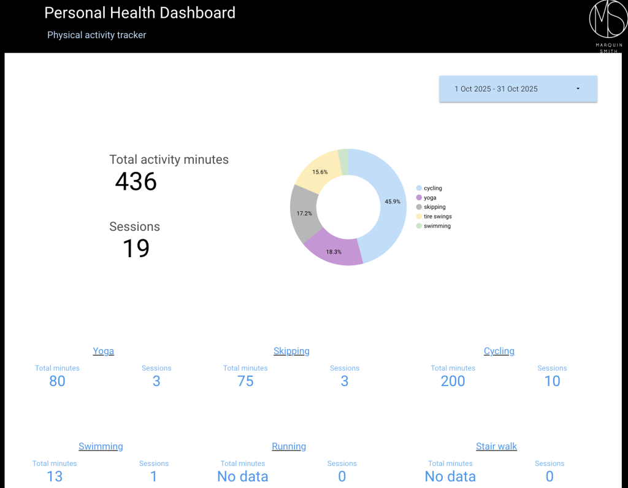Select the tire swings legend entry
The height and width of the screenshot is (488, 628).
click(x=437, y=217)
